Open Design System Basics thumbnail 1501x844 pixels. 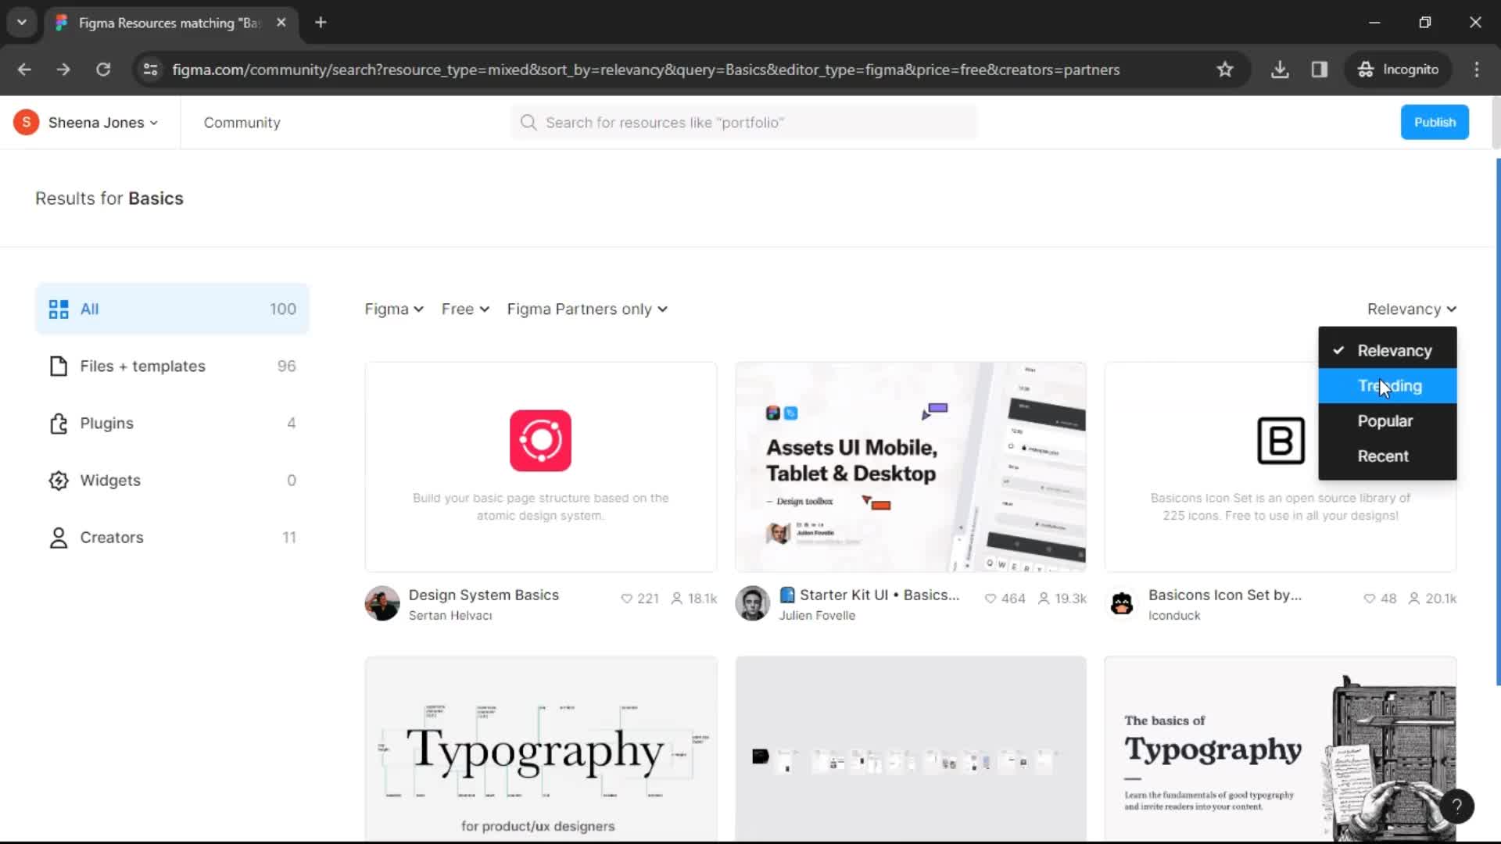pyautogui.click(x=540, y=467)
